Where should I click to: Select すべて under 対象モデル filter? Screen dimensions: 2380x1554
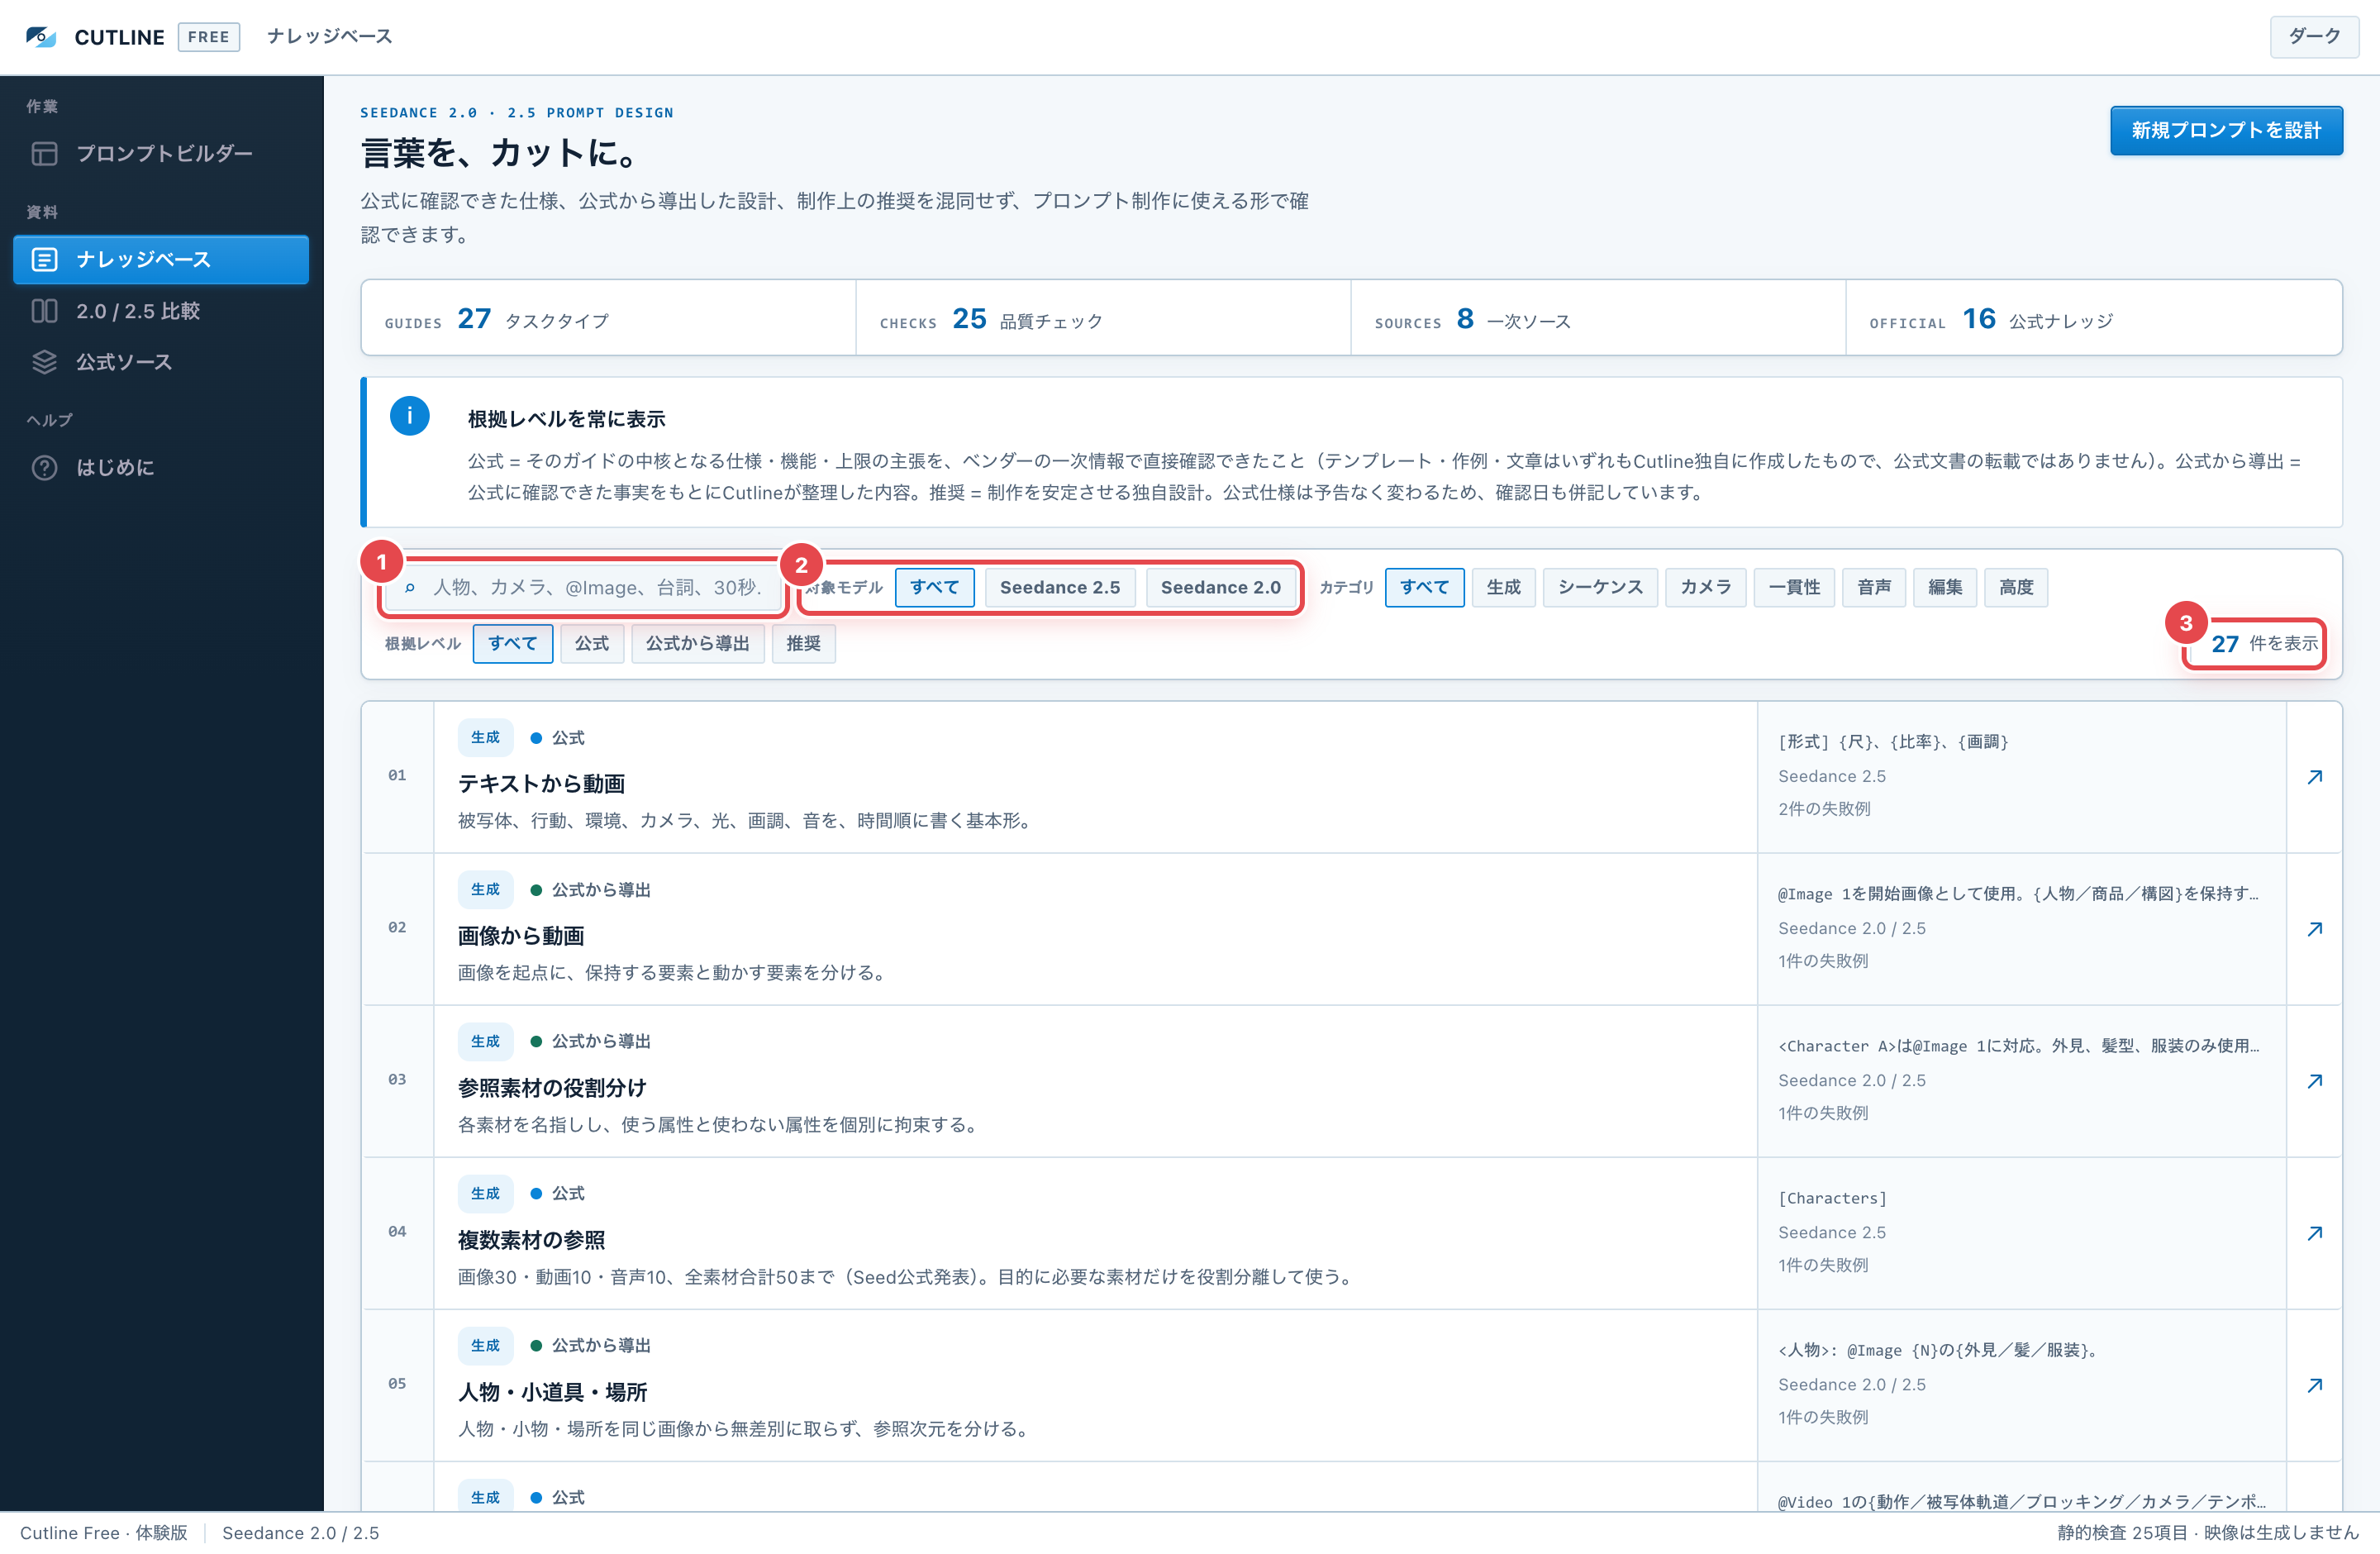pos(934,587)
